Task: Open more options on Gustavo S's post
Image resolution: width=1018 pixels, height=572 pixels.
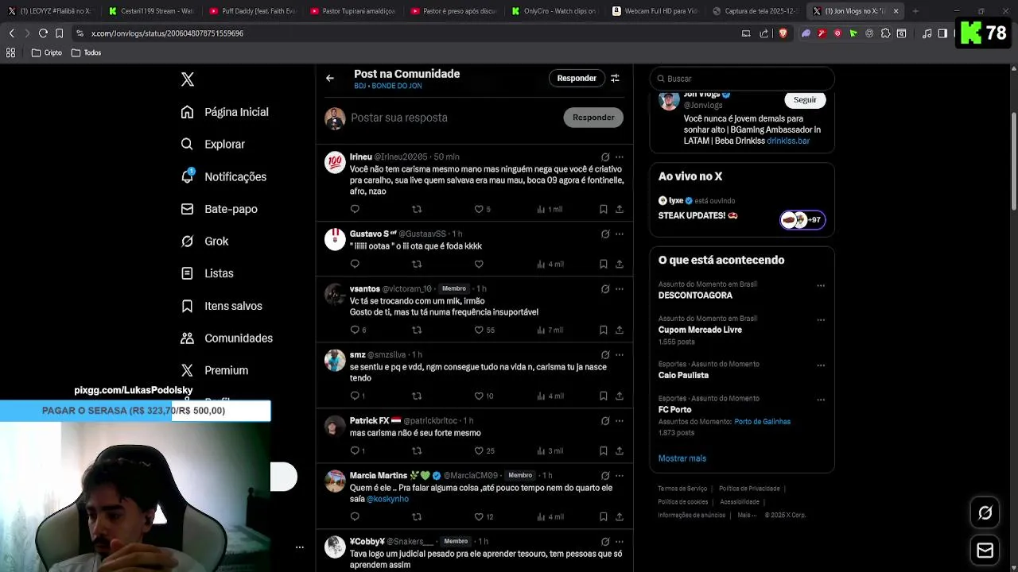Action: tap(620, 234)
